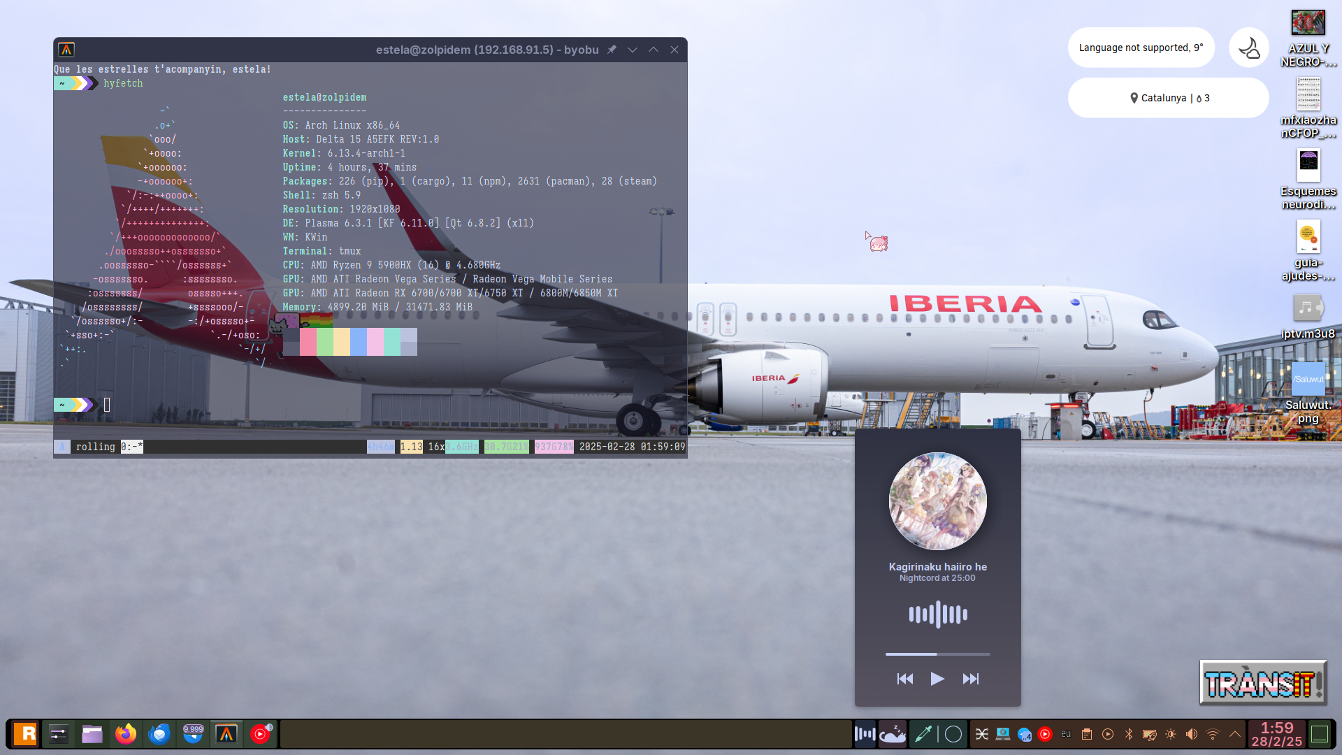The width and height of the screenshot is (1342, 755).
Task: Click the album art in the music widget
Action: (x=937, y=501)
